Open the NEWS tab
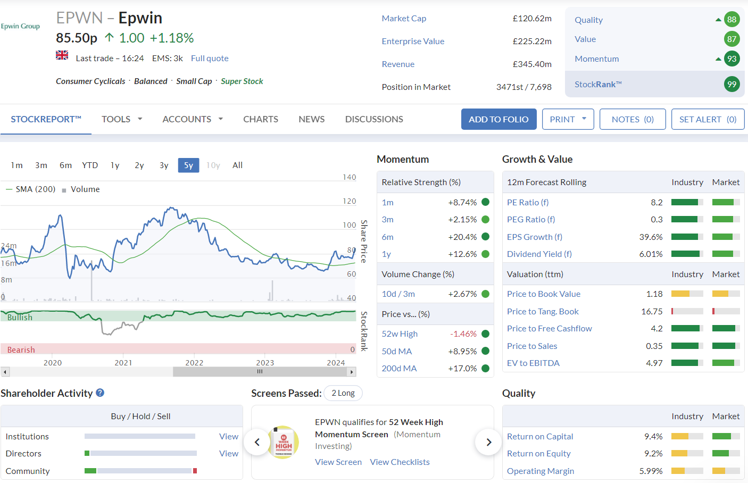Viewport: 748px width, 483px height. [x=312, y=119]
